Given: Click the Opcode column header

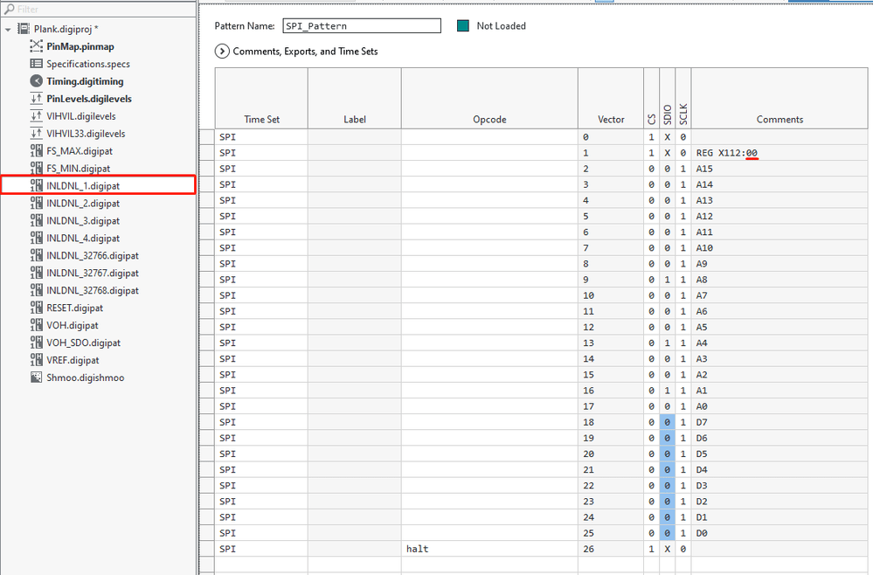Looking at the screenshot, I should (489, 99).
